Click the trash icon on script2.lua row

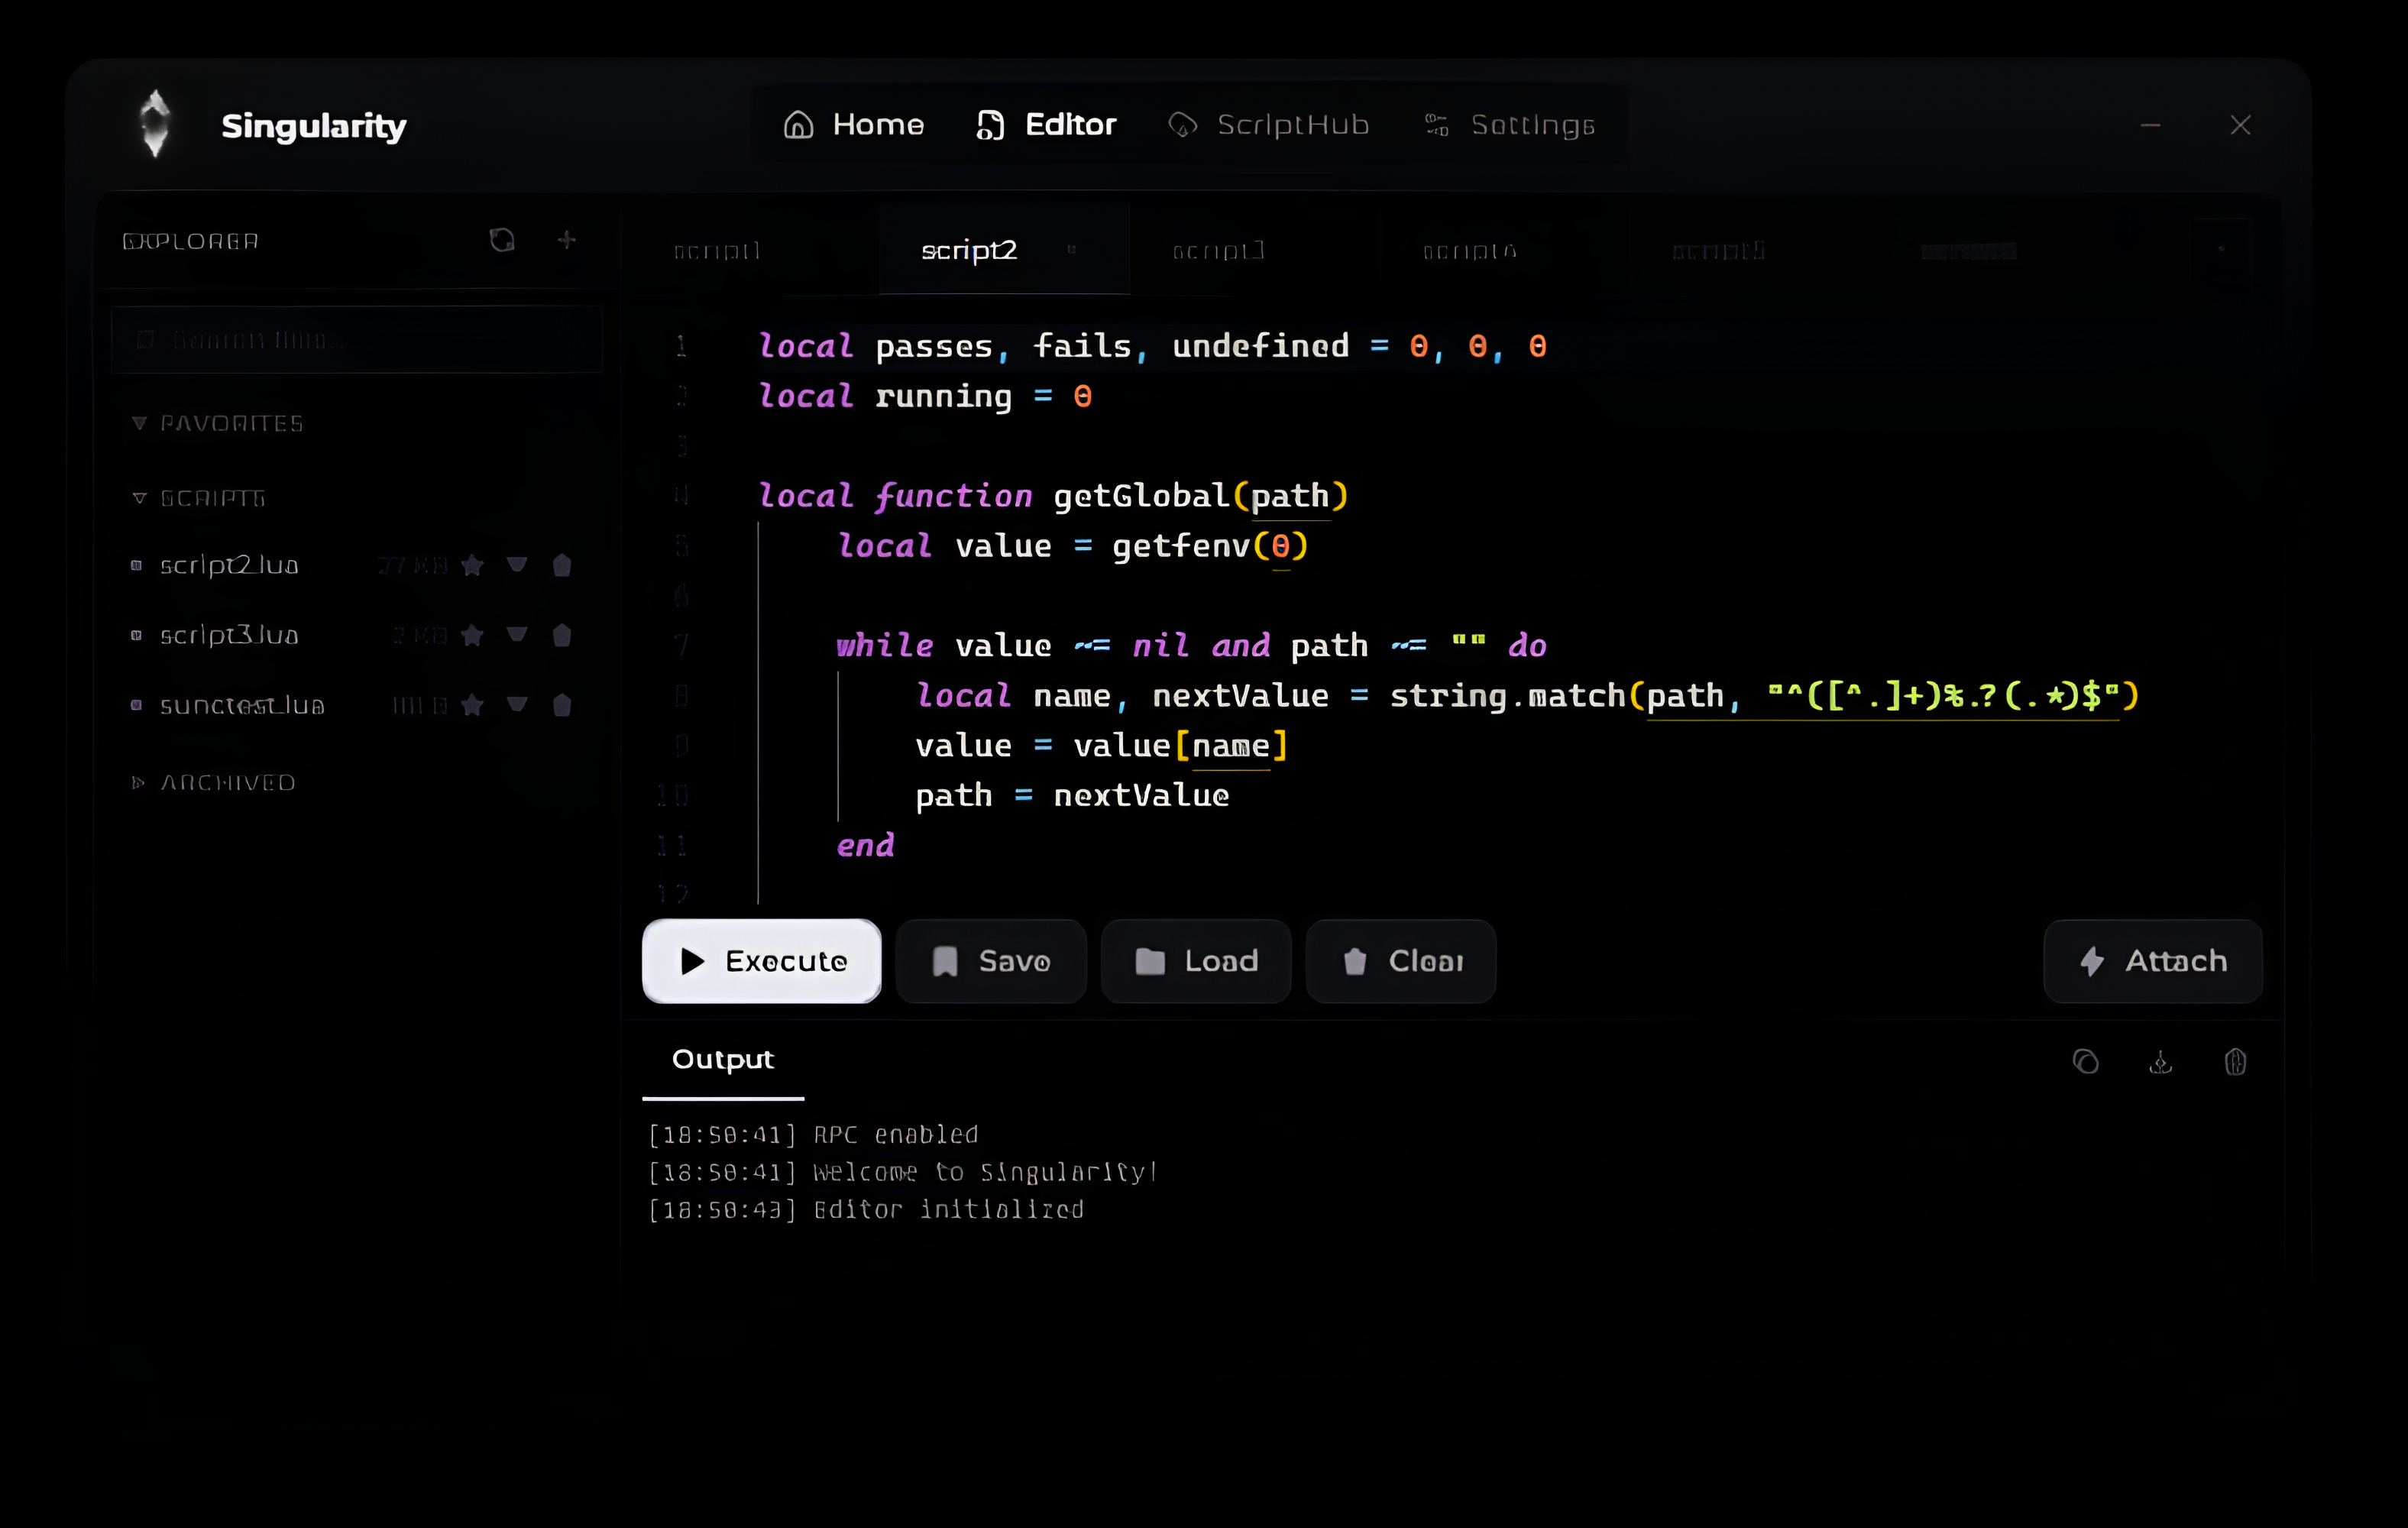562,566
